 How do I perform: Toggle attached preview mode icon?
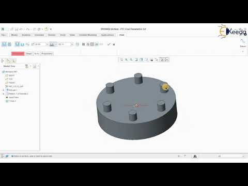tap(92, 44)
